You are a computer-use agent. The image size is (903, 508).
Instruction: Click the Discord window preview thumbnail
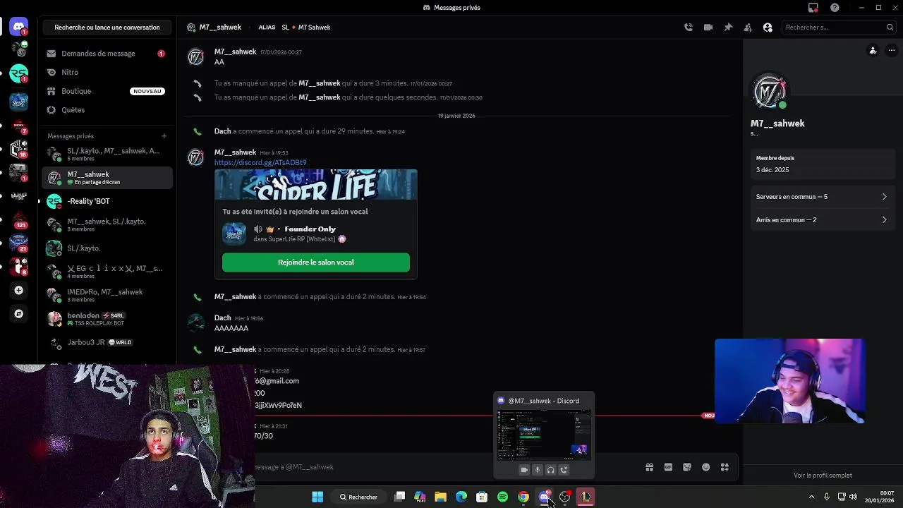[x=543, y=435]
